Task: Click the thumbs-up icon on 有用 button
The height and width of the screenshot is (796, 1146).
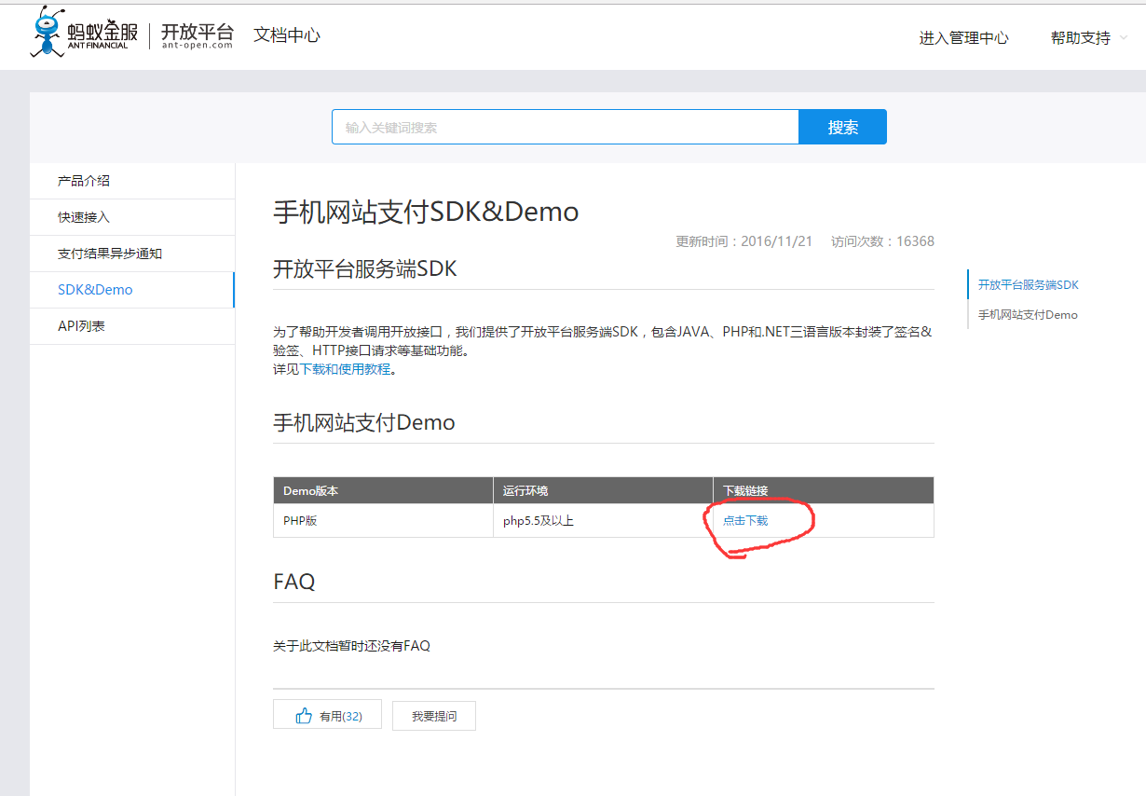Action: point(306,714)
